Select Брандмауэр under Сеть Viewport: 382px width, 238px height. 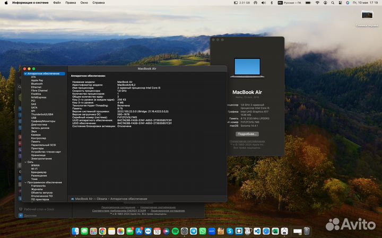click(x=39, y=172)
